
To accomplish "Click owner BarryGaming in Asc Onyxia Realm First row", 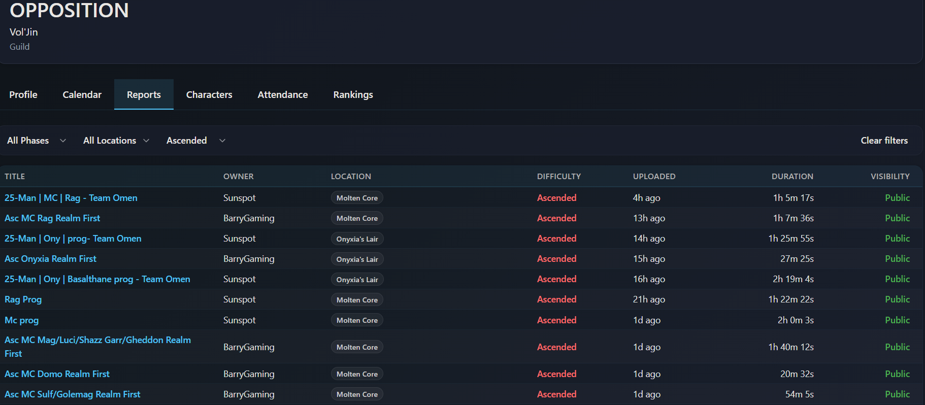I will pos(249,259).
